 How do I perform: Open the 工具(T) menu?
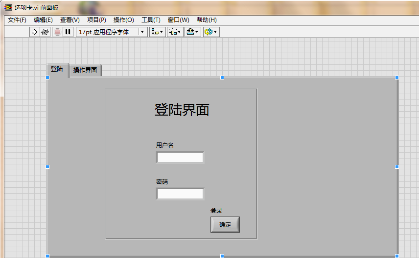tap(151, 20)
